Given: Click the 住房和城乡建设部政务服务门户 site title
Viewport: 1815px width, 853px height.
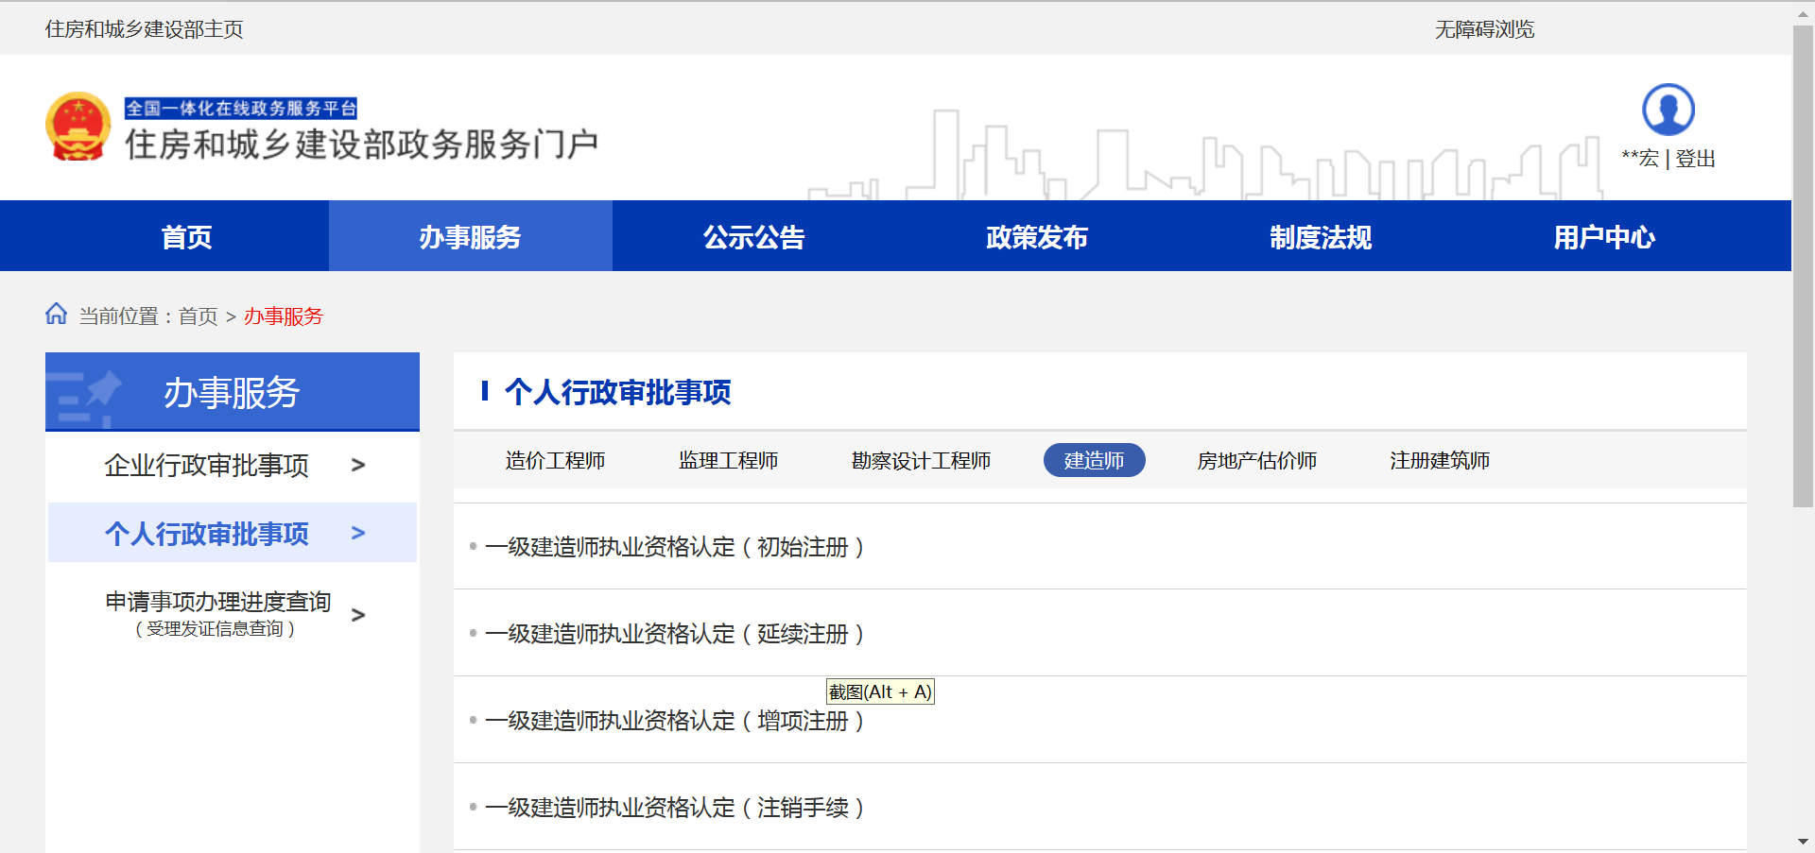Looking at the screenshot, I should [361, 144].
